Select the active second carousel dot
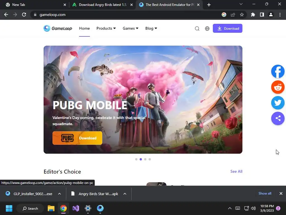 coord(141,159)
